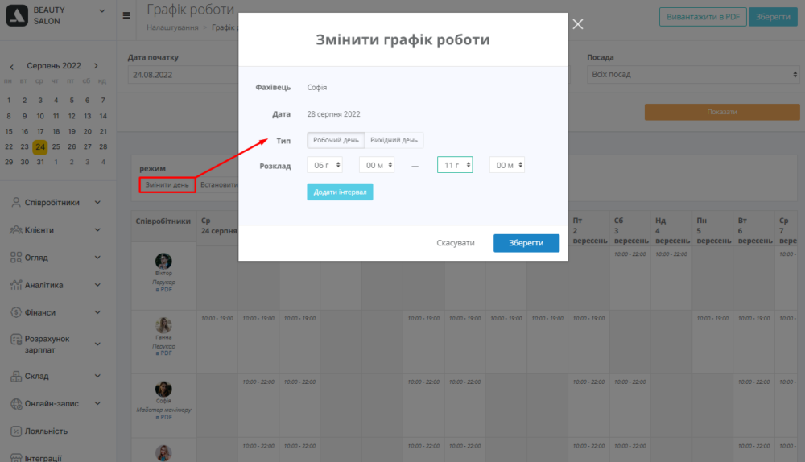
Task: Click orange Показати button
Action: 722,112
